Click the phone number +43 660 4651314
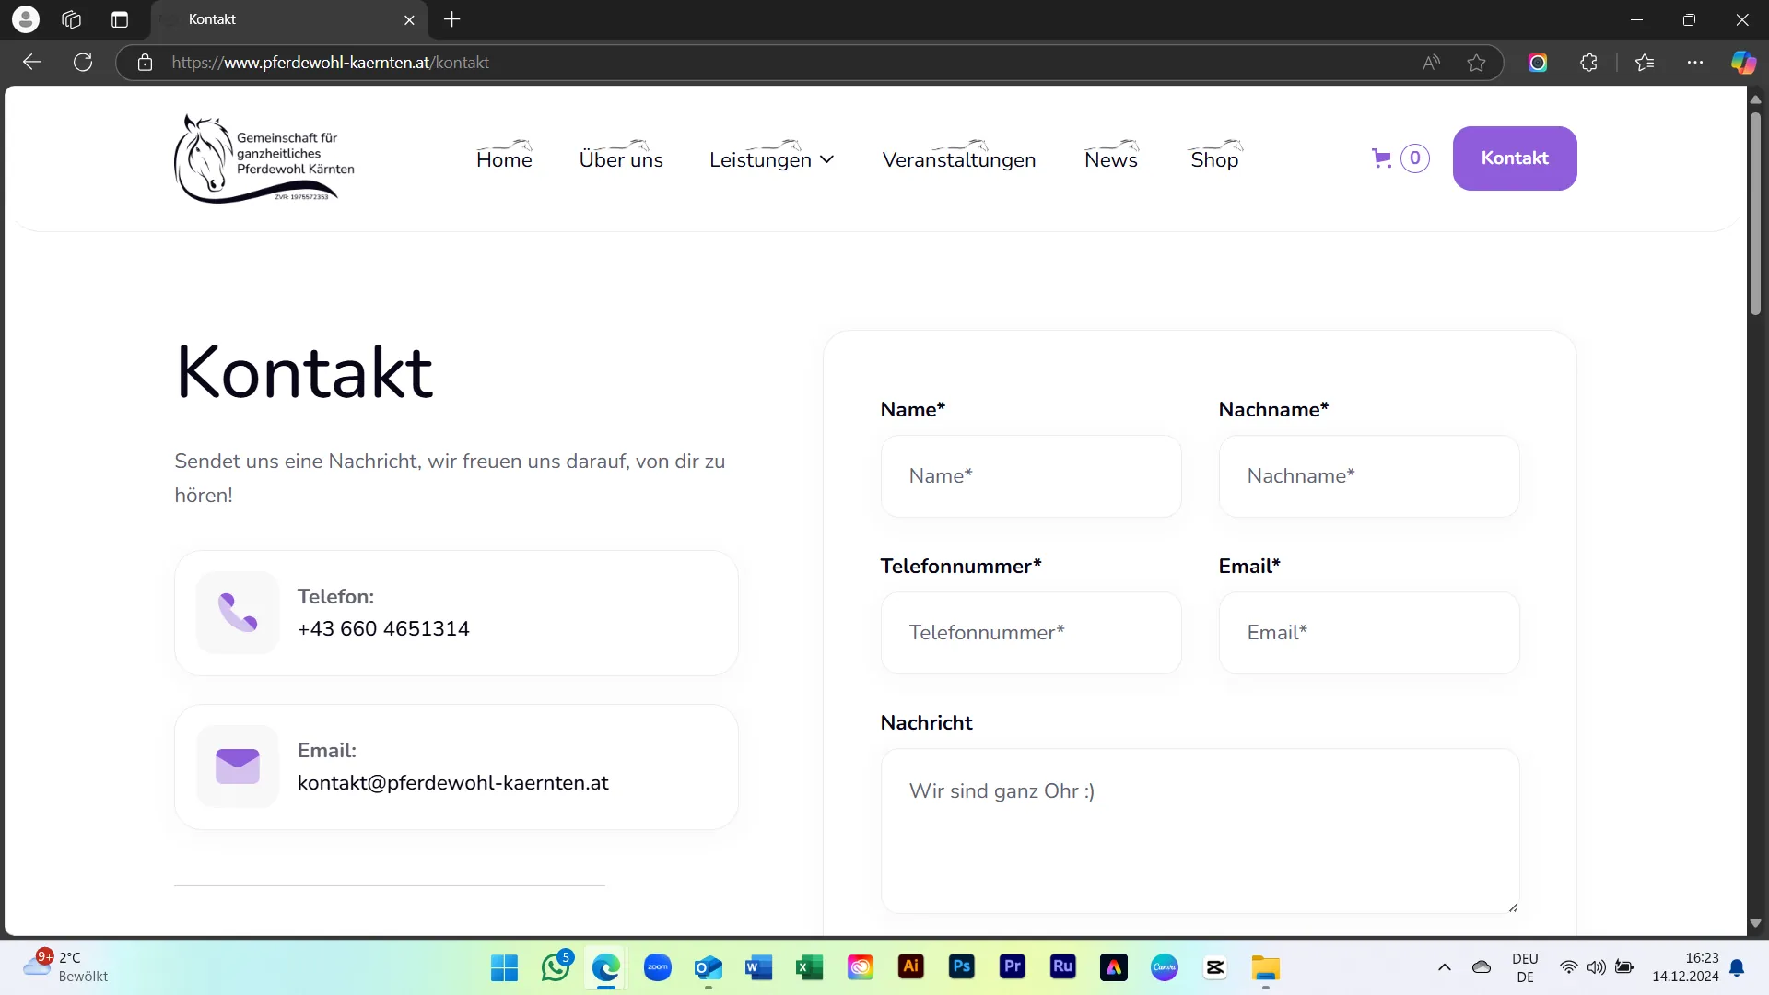 pyautogui.click(x=383, y=628)
